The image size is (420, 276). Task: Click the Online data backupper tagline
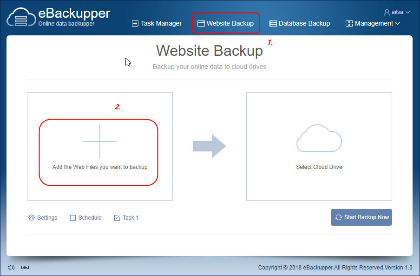[x=66, y=24]
